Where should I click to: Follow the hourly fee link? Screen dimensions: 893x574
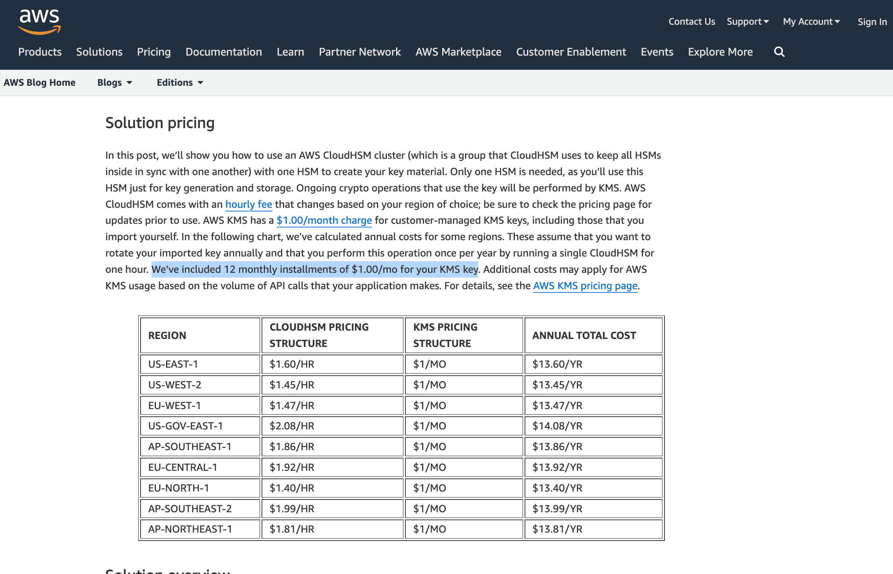pyautogui.click(x=248, y=204)
